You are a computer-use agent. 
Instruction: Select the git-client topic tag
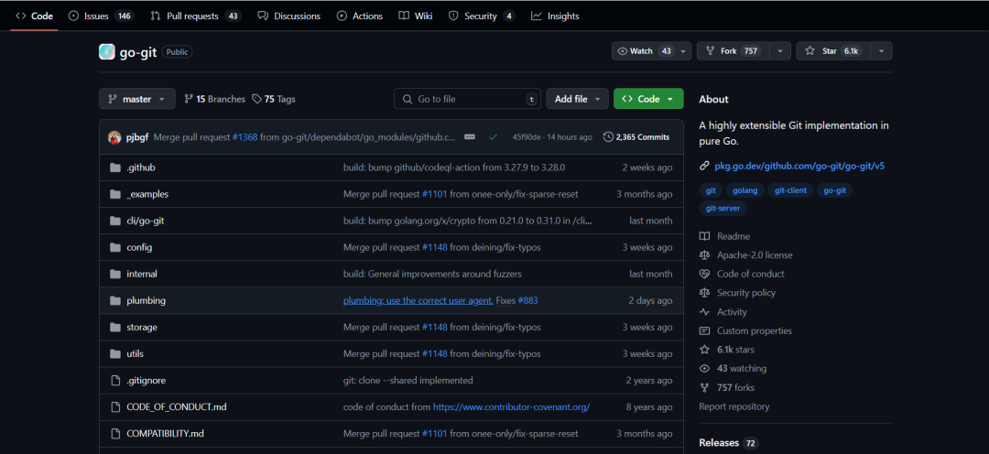[791, 189]
